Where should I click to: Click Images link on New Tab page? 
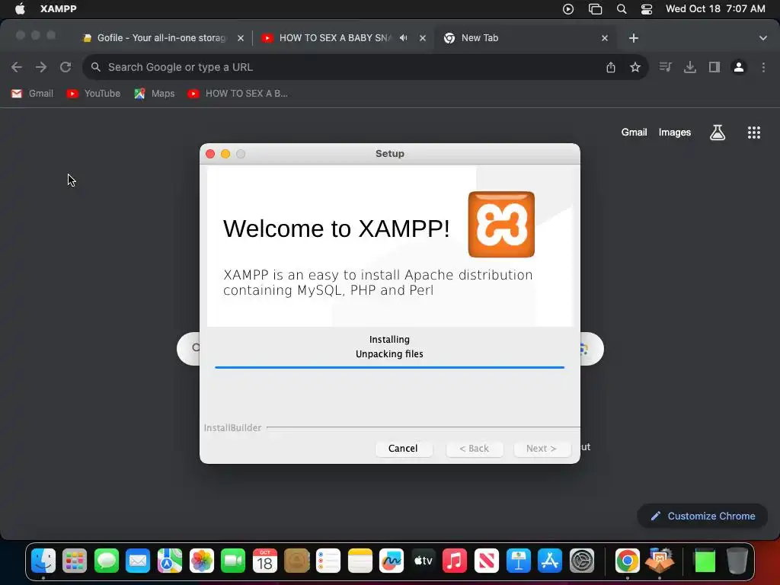click(x=675, y=133)
